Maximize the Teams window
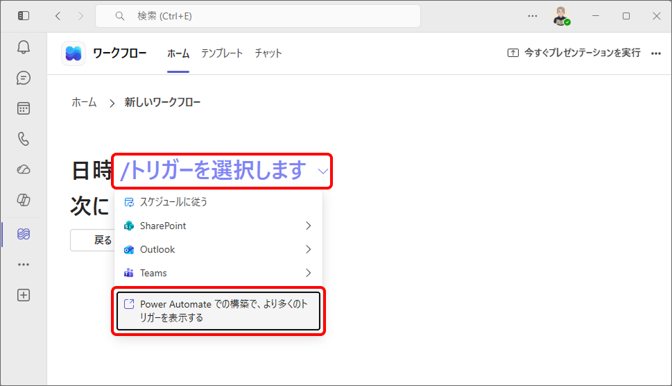This screenshot has height=386, width=672. pos(626,16)
